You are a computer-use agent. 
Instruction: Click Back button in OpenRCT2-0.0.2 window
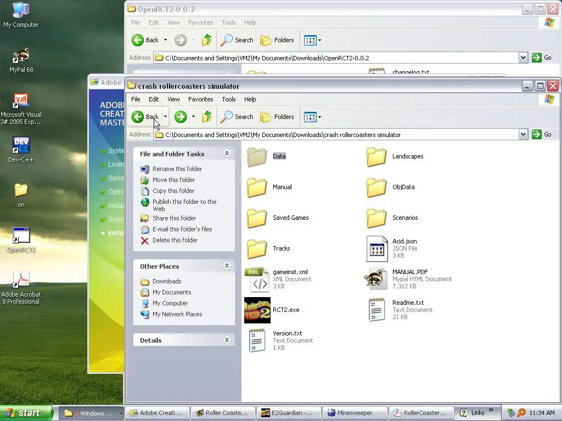(145, 40)
